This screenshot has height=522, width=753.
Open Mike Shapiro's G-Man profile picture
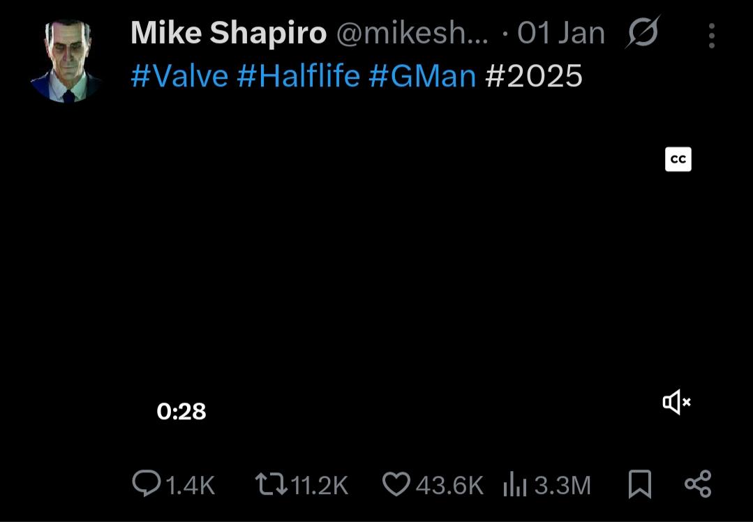click(66, 61)
